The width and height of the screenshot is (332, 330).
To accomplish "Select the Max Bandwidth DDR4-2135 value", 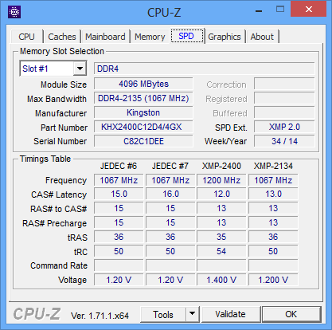I will point(143,98).
